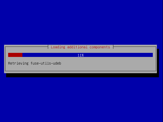Click the word 'components' in the dialog title
Screen dimensions: 163x122
(x=100, y=47)
